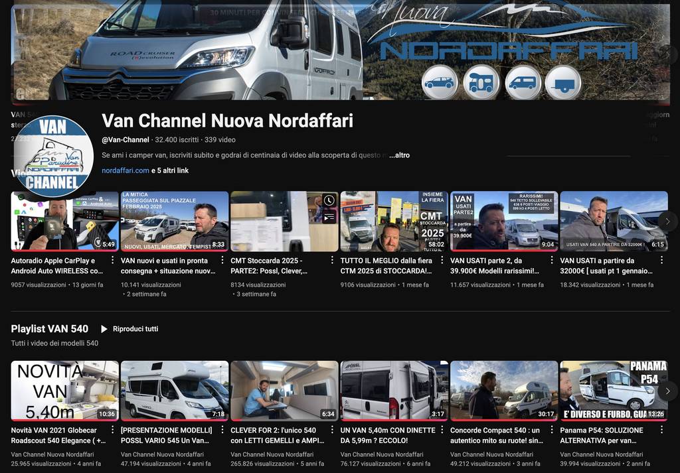Open video titled VAN USATI parte 2, da 39.900€
Screen dimensions: 680x473
coord(494,265)
